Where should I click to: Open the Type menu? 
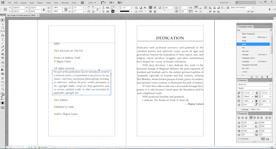32,3
